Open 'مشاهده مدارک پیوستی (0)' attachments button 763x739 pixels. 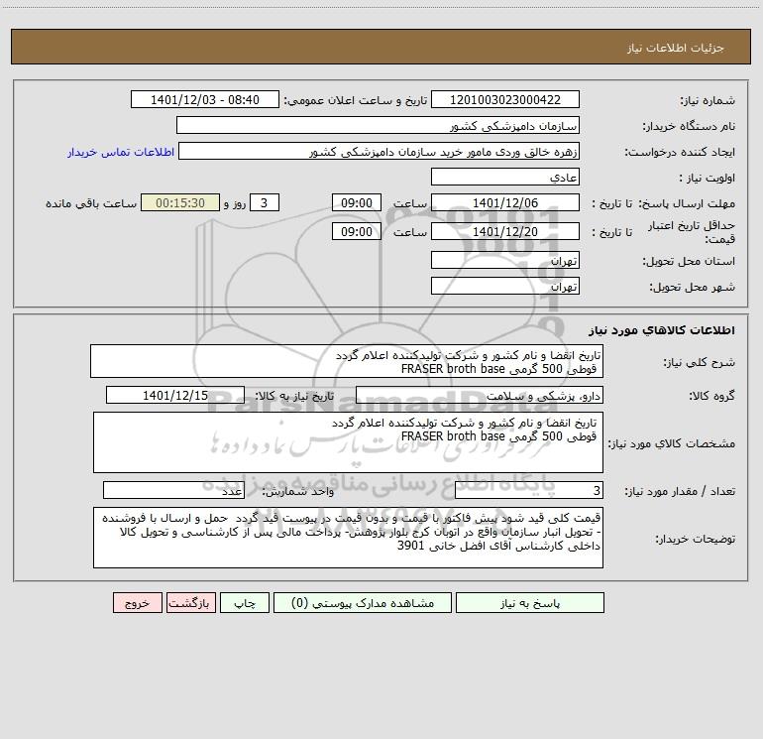[363, 603]
